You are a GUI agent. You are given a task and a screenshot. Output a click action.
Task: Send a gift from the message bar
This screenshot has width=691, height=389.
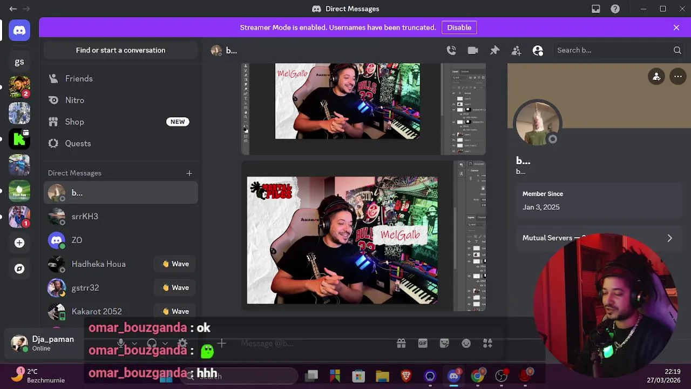coord(401,343)
